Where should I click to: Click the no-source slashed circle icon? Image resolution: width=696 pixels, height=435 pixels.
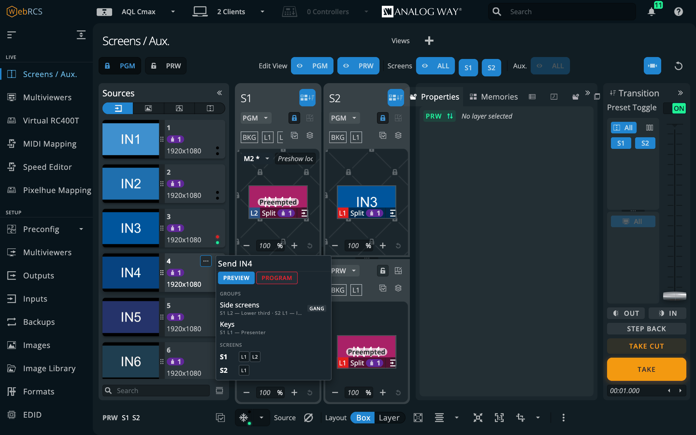pos(308,418)
